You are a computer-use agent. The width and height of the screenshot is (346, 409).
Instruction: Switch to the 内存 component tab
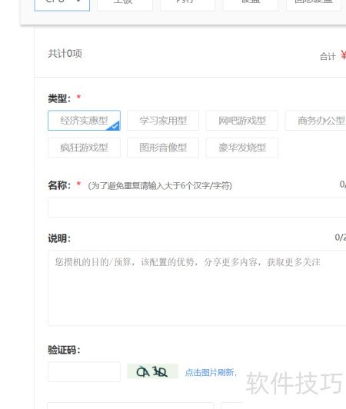pyautogui.click(x=188, y=4)
